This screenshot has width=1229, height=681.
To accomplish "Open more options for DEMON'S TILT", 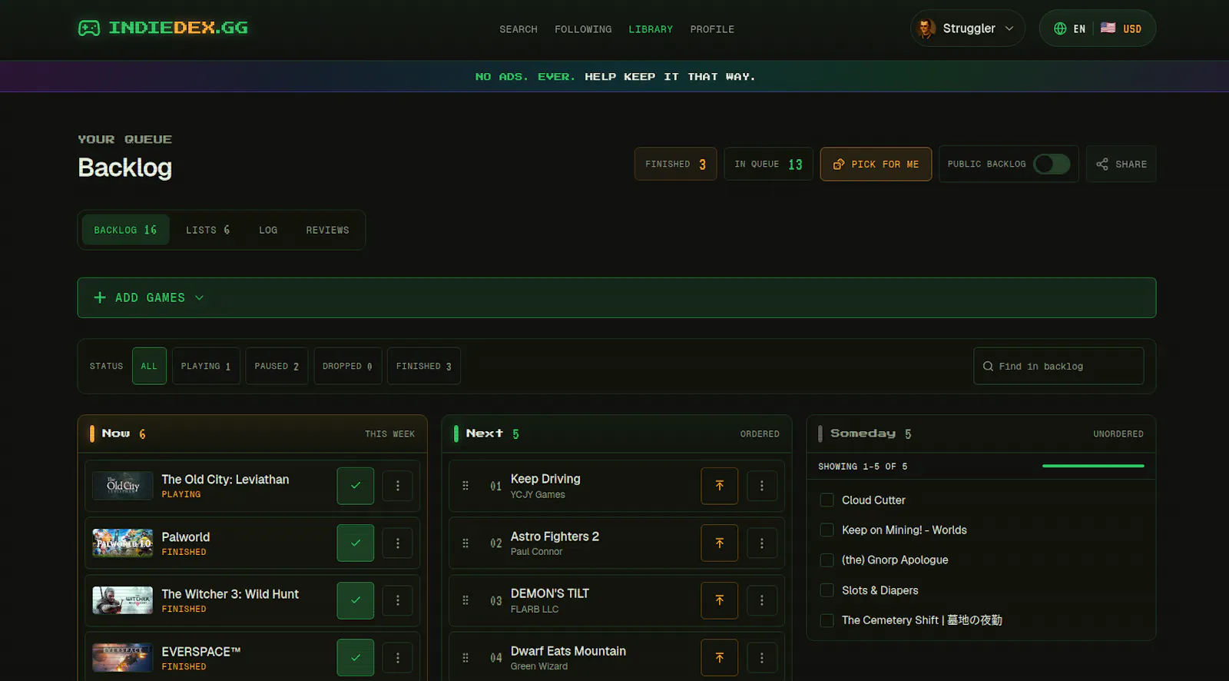I will [x=762, y=600].
